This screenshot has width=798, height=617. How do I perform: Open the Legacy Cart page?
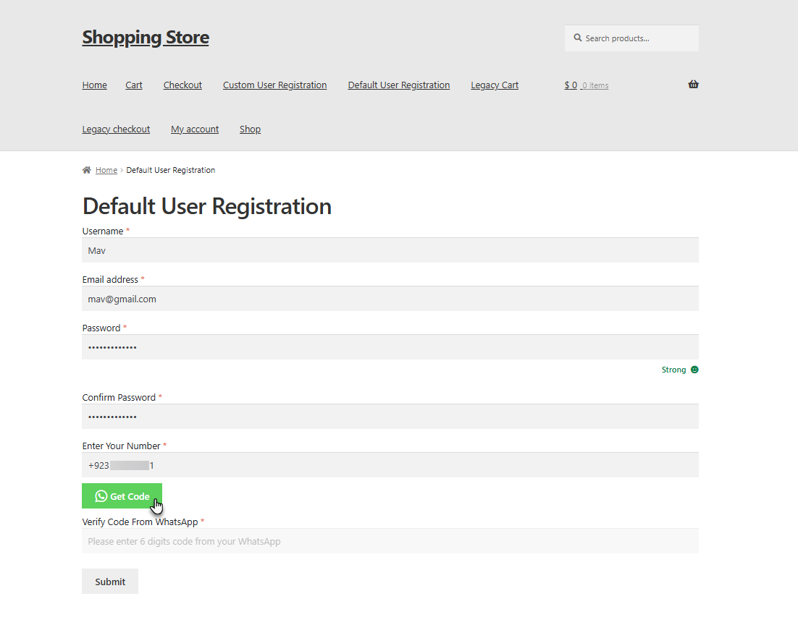tap(494, 85)
